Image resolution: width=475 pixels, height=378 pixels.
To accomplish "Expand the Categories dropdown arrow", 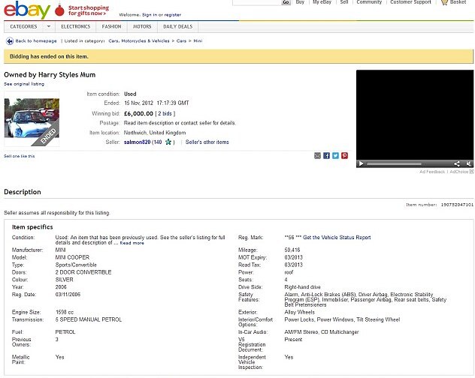I will (x=48, y=26).
